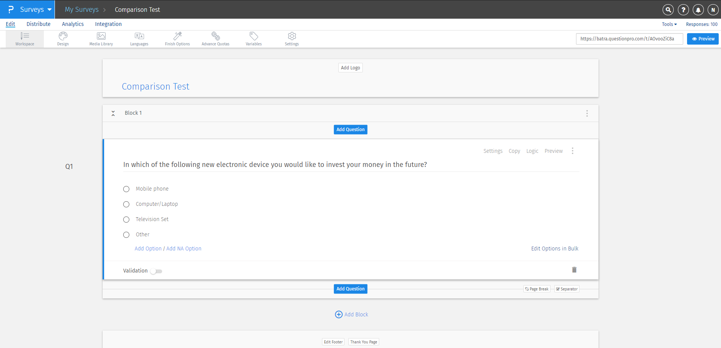Open Edit Options in Bulk

(555, 248)
